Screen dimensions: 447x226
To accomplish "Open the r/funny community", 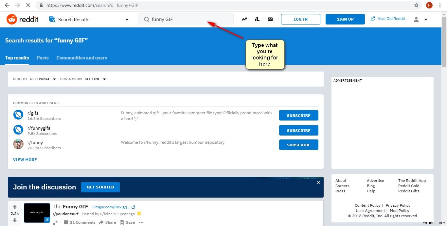I will tap(35, 142).
